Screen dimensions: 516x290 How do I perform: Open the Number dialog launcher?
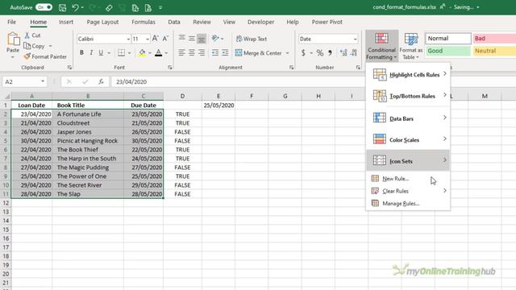click(x=358, y=68)
